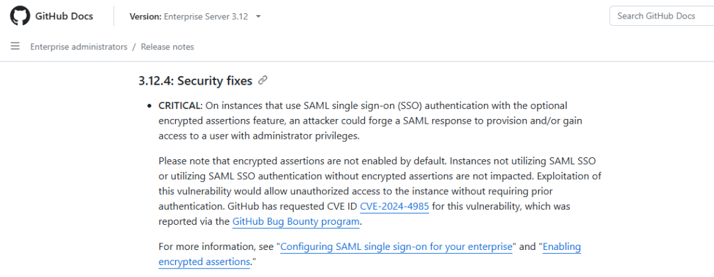This screenshot has width=714, height=277.
Task: Click the bullet point before CRITICAL
Action: 149,106
